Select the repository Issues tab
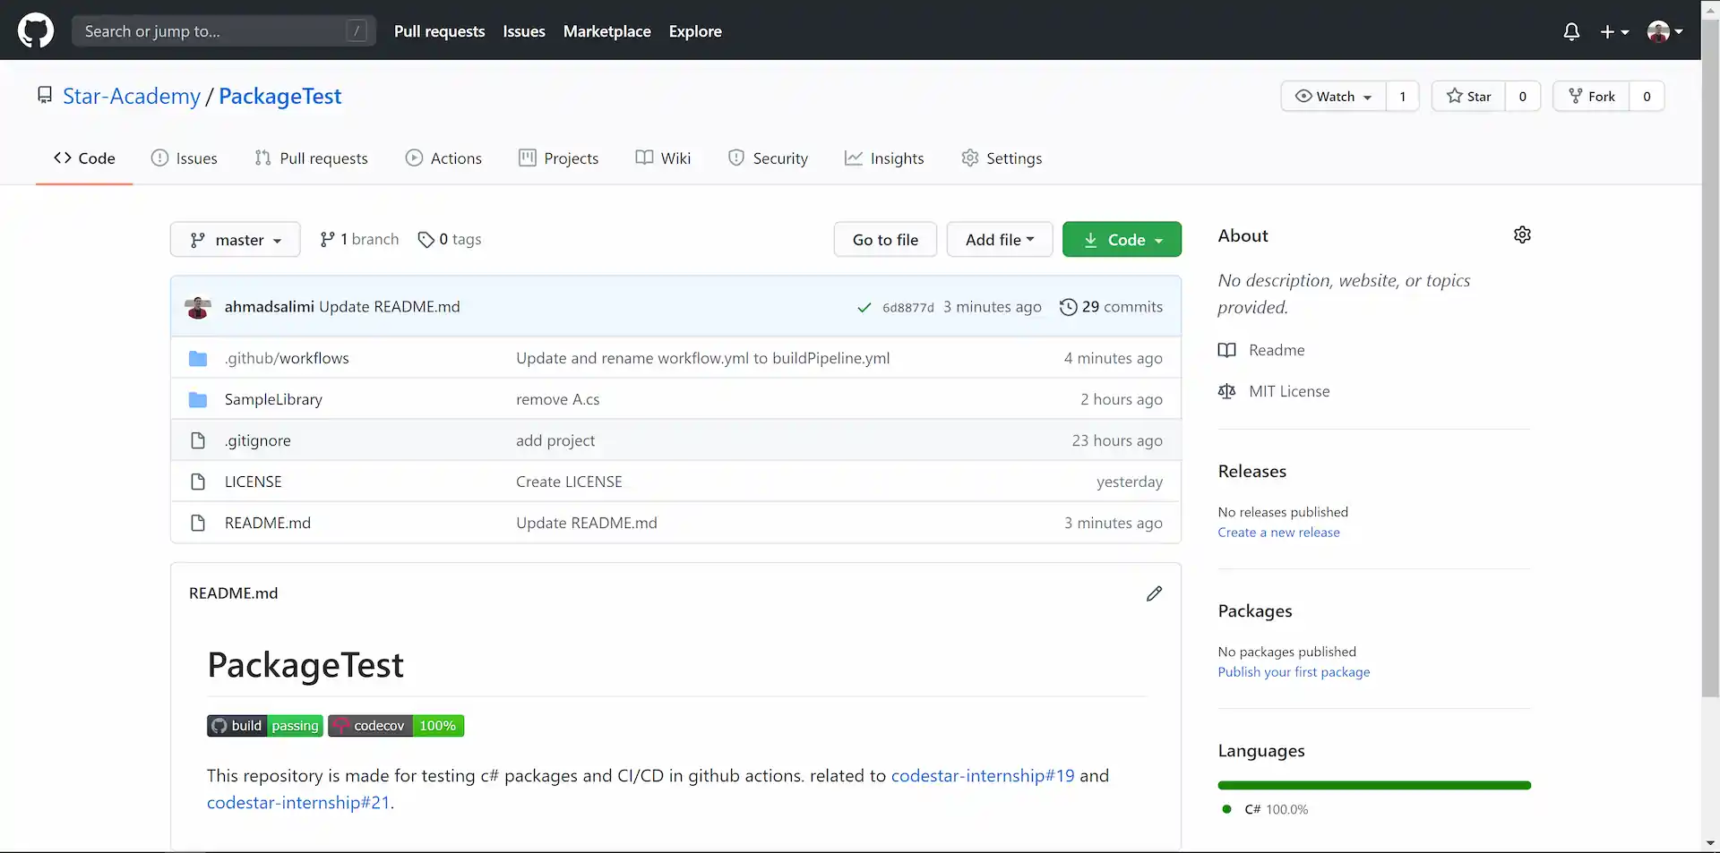The image size is (1720, 853). [185, 158]
